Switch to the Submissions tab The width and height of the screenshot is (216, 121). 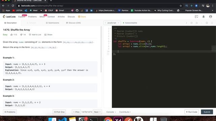pyautogui.click(x=53, y=23)
